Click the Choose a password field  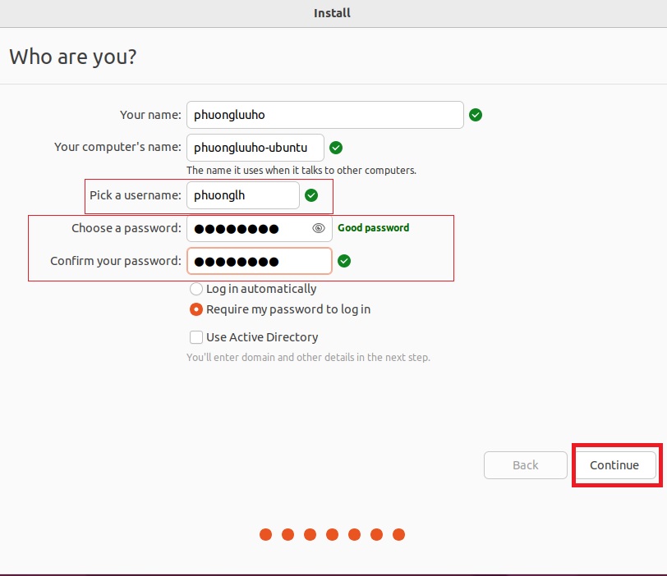(246, 229)
